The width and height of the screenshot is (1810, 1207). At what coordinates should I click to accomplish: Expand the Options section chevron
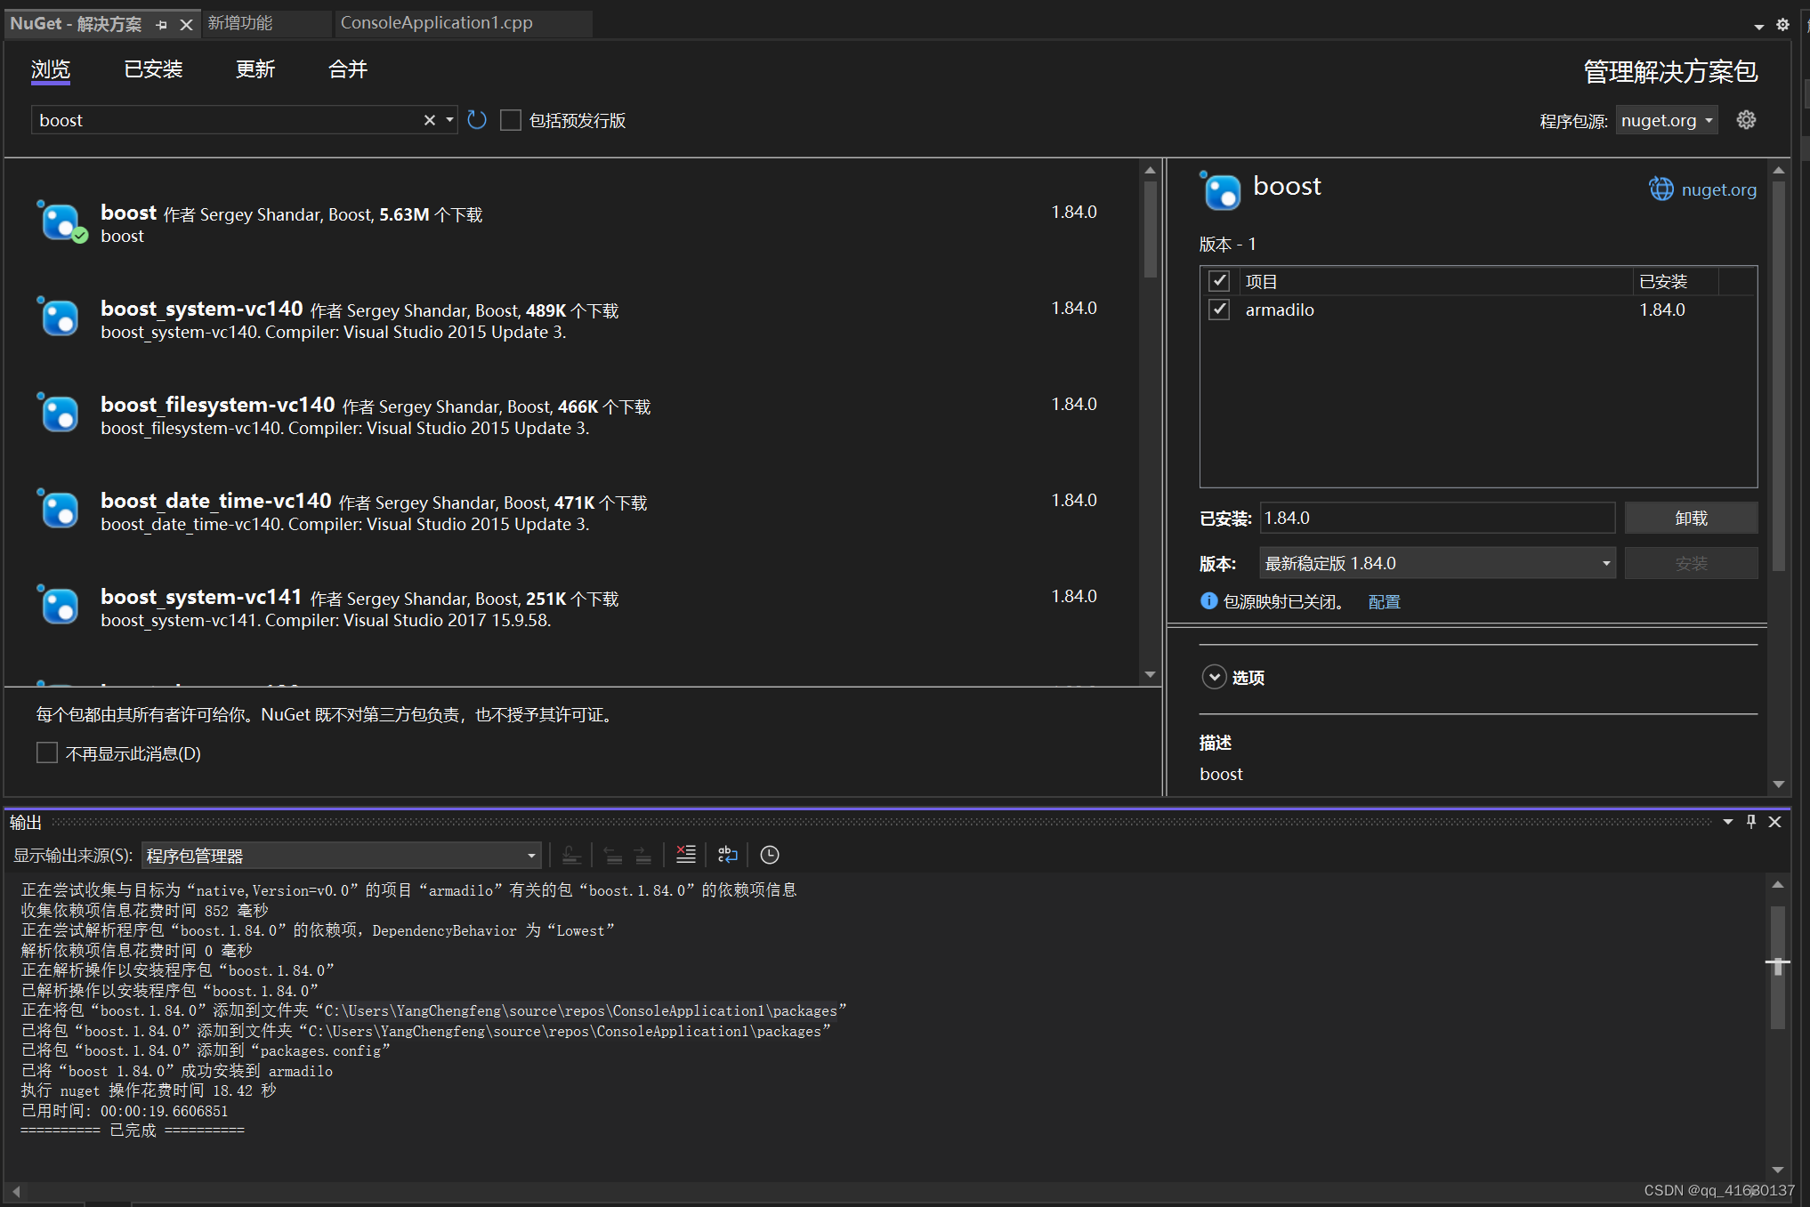[x=1214, y=677]
